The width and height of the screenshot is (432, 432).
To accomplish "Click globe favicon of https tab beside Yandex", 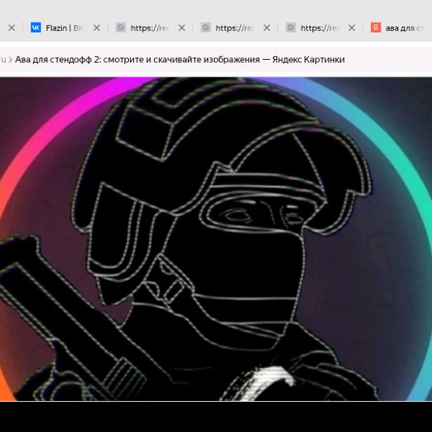I will (291, 27).
